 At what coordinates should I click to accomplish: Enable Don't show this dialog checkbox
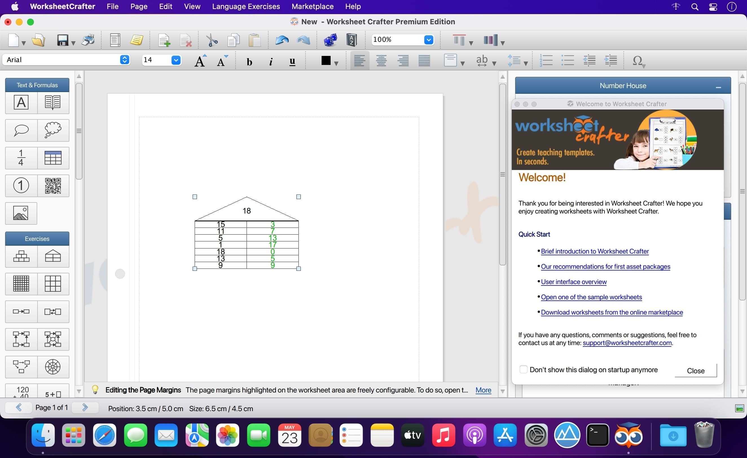[x=523, y=370]
